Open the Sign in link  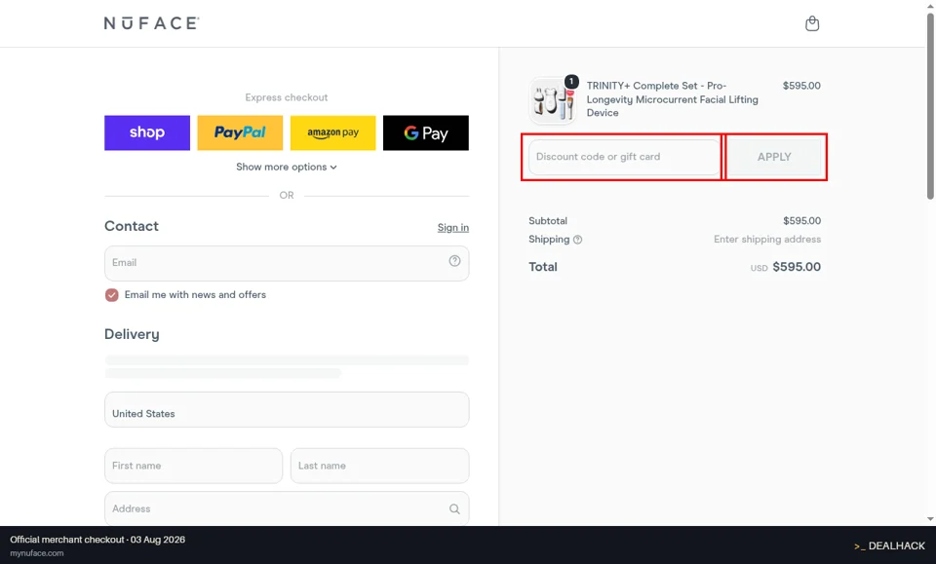point(453,227)
